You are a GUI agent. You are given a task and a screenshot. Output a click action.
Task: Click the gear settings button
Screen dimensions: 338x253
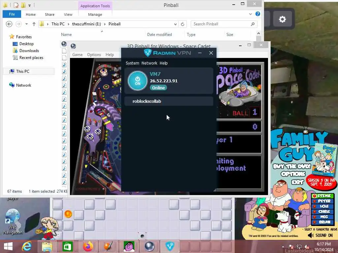pyautogui.click(x=282, y=19)
